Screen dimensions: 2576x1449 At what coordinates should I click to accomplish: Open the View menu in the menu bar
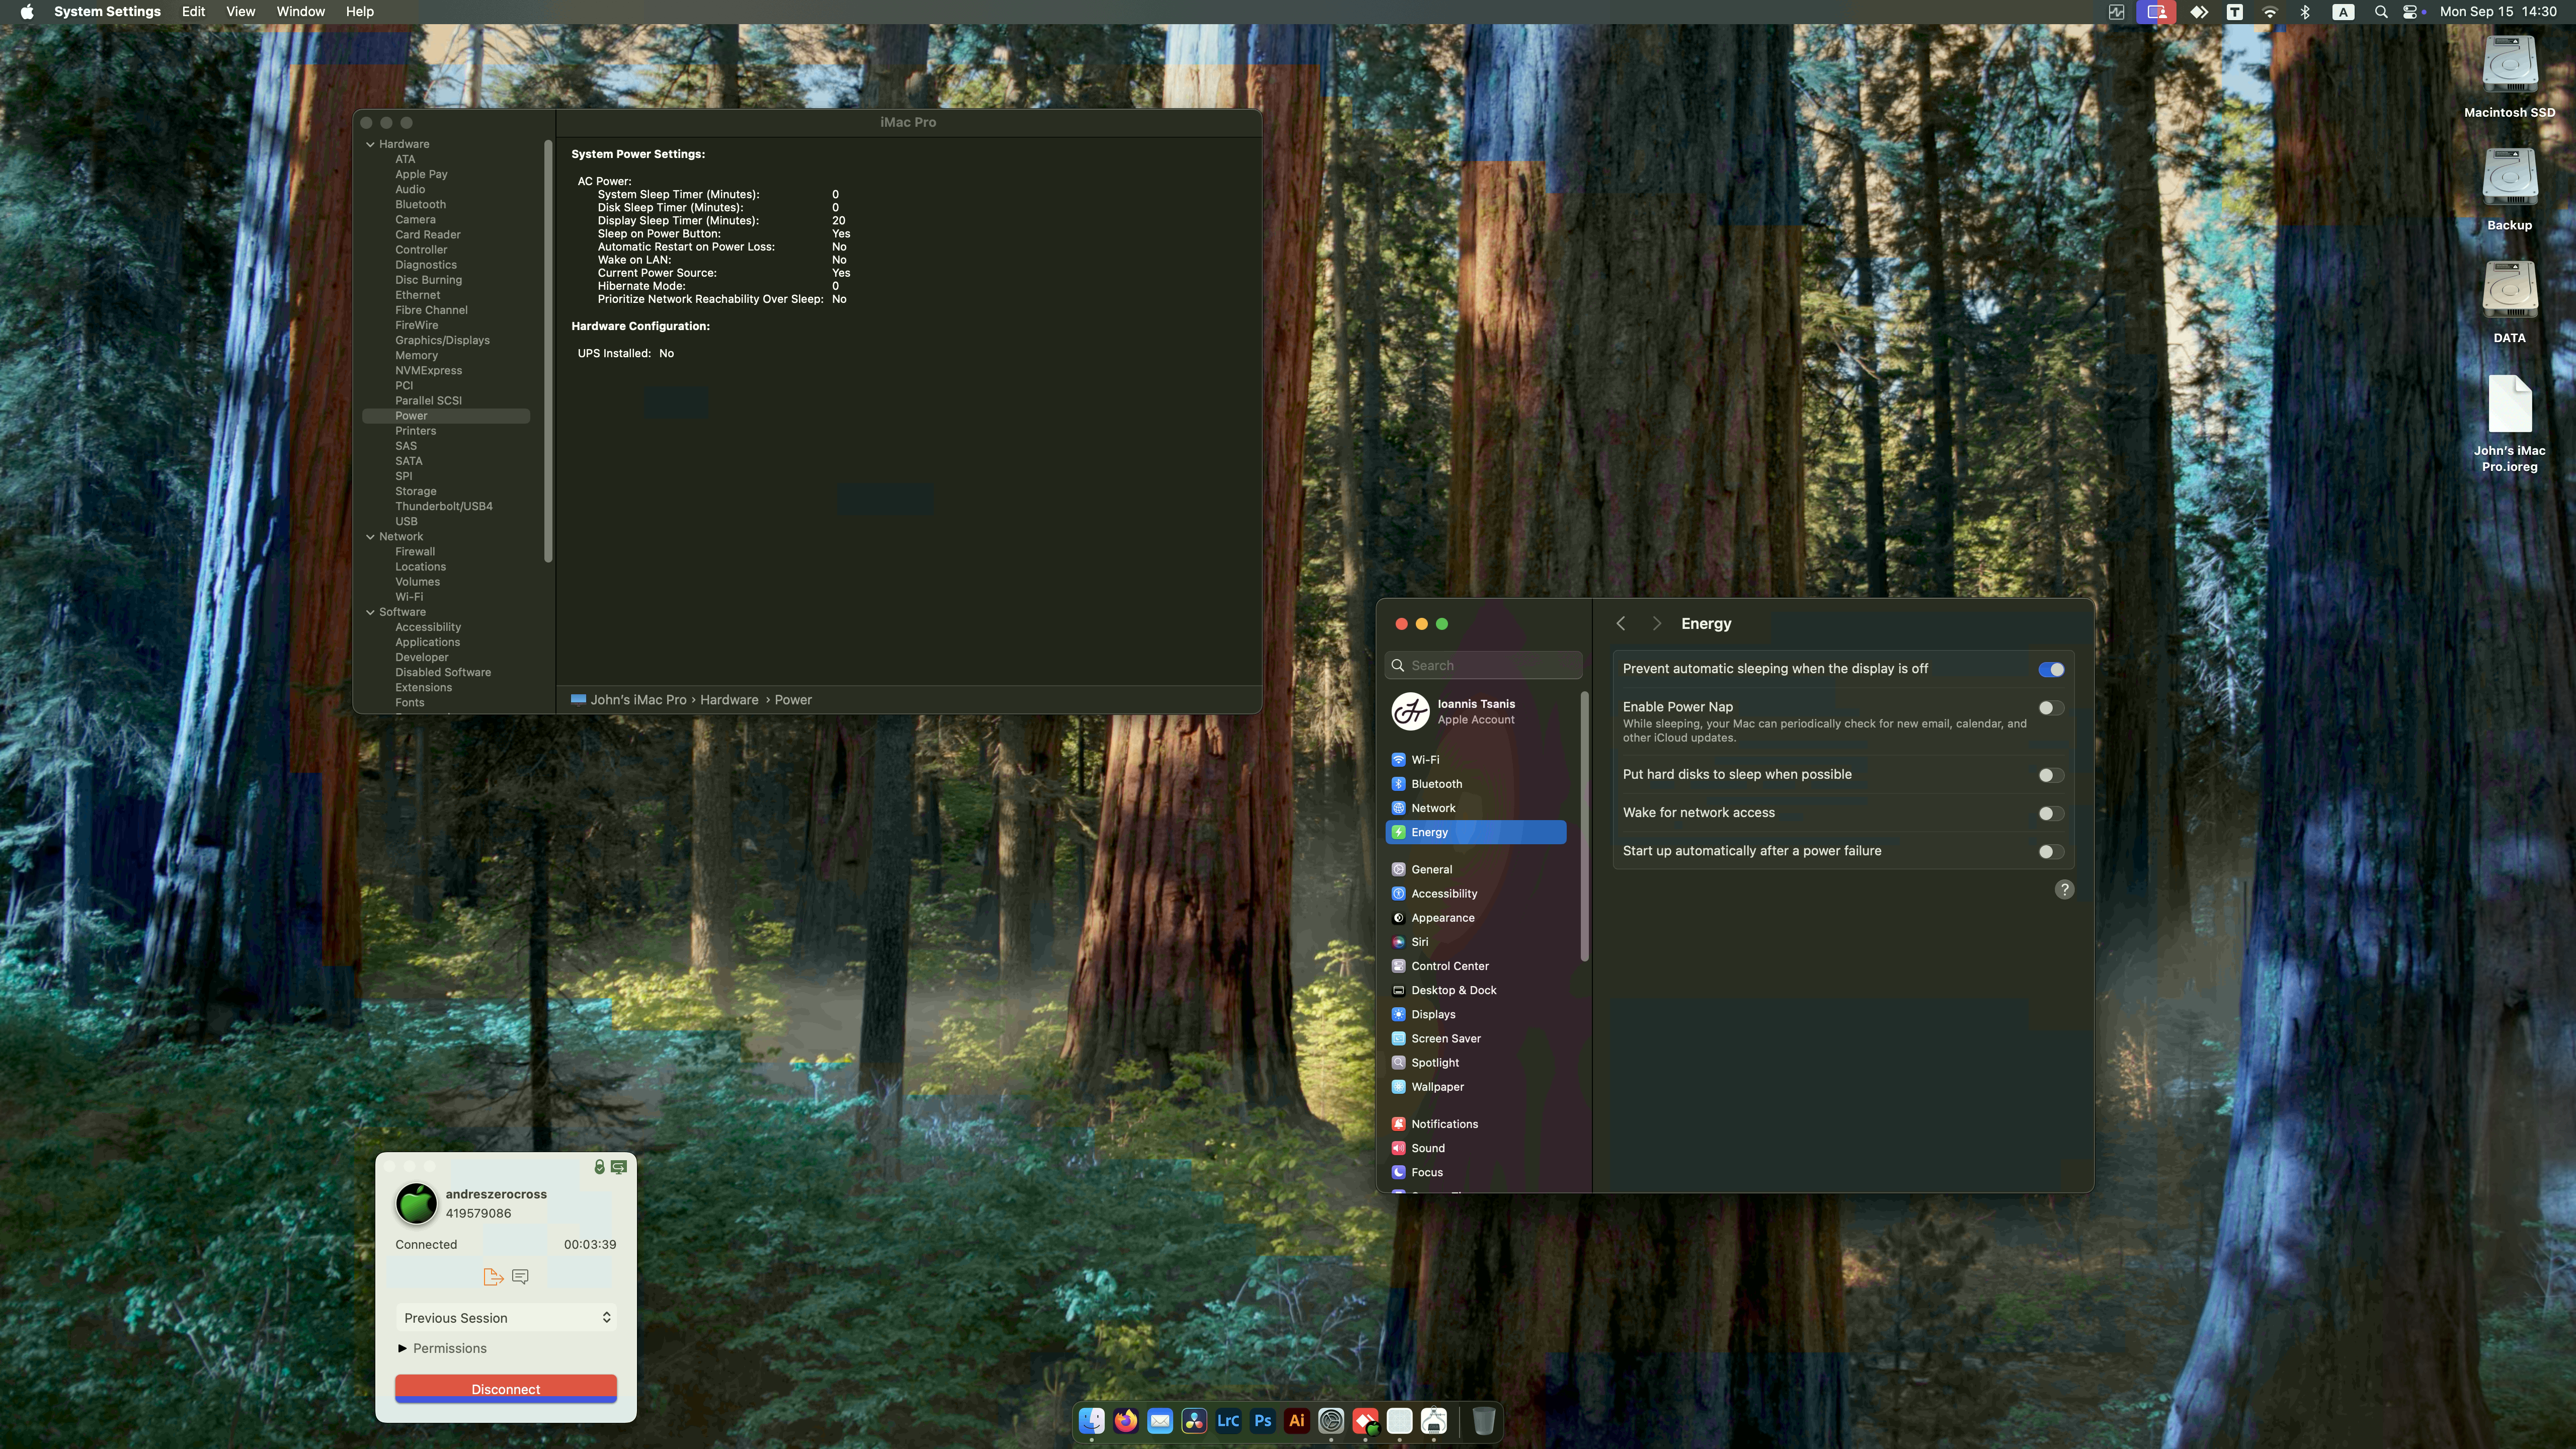coord(240,11)
